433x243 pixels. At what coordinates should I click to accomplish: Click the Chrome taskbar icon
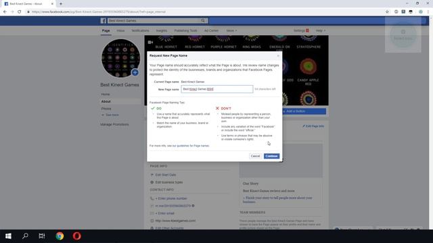pos(60,236)
